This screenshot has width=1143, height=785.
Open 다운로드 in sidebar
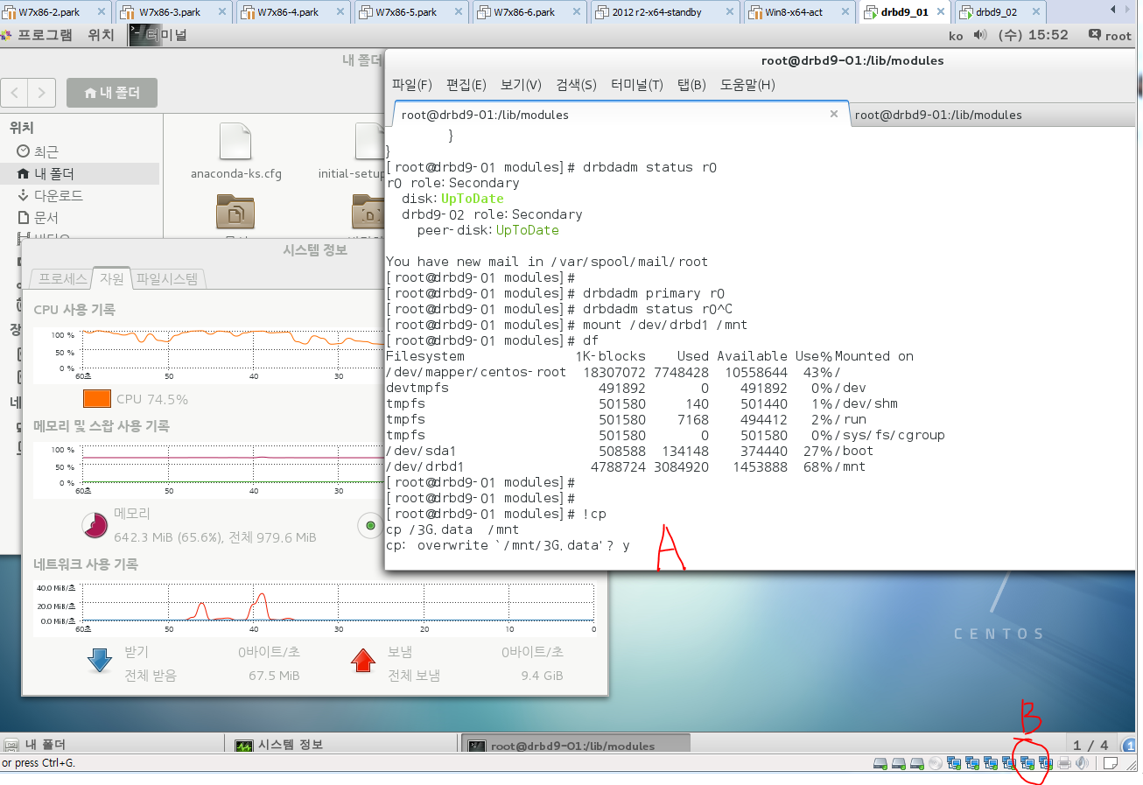pyautogui.click(x=50, y=195)
